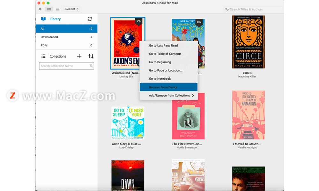Click the search magnifier icon in toolbar
The image size is (319, 191).
(x=226, y=9)
